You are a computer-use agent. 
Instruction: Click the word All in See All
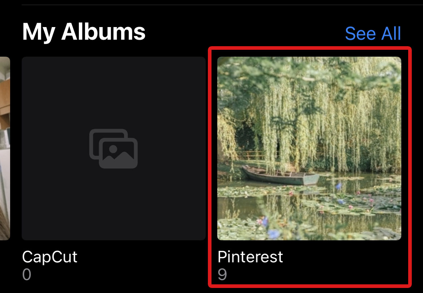point(390,34)
